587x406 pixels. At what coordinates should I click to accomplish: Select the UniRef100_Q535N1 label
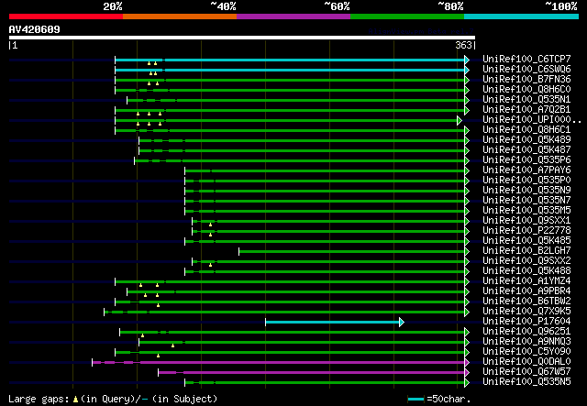point(526,100)
